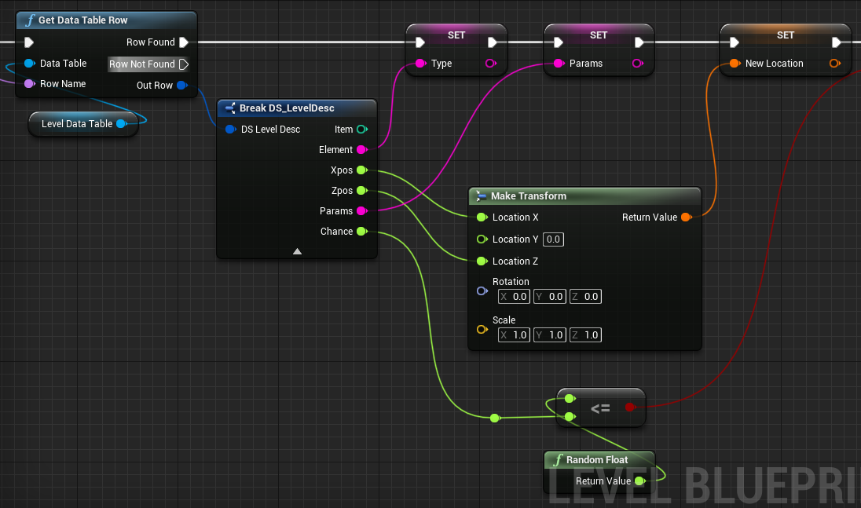Click the Rotation Y value field
Image resolution: width=861 pixels, height=508 pixels.
[x=550, y=297]
